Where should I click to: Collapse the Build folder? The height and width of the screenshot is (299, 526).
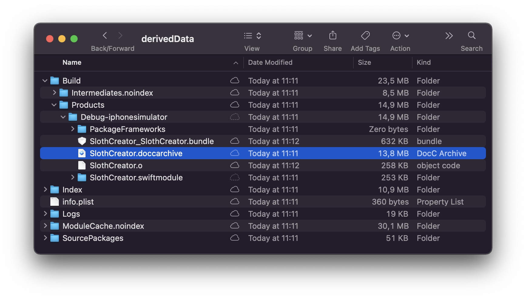[45, 81]
